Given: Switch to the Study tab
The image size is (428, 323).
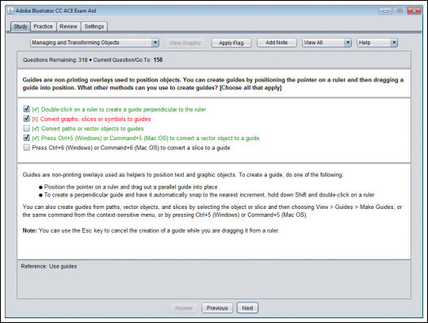Looking at the screenshot, I should point(21,26).
